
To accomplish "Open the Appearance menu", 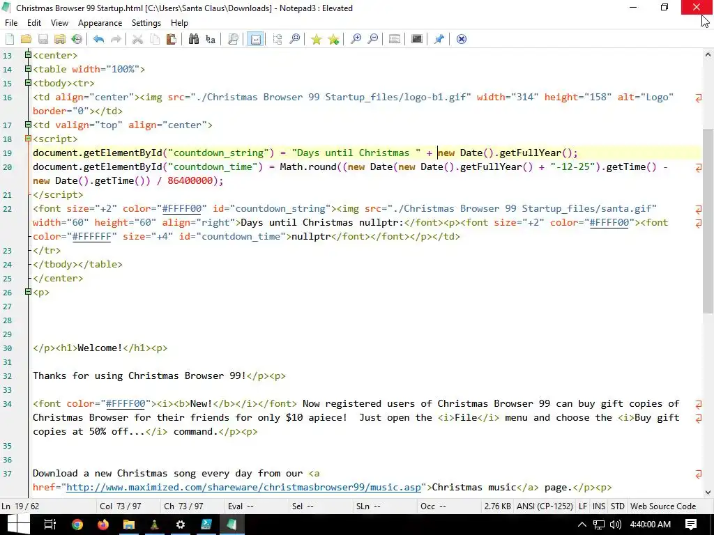I will point(100,23).
